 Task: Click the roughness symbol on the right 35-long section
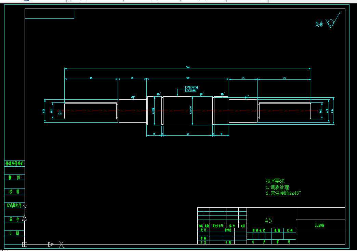(247, 97)
